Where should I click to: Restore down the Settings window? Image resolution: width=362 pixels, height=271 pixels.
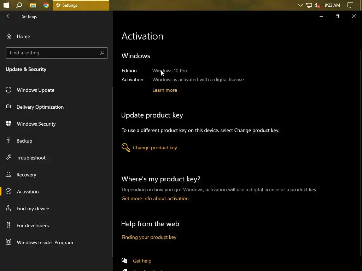[338, 16]
